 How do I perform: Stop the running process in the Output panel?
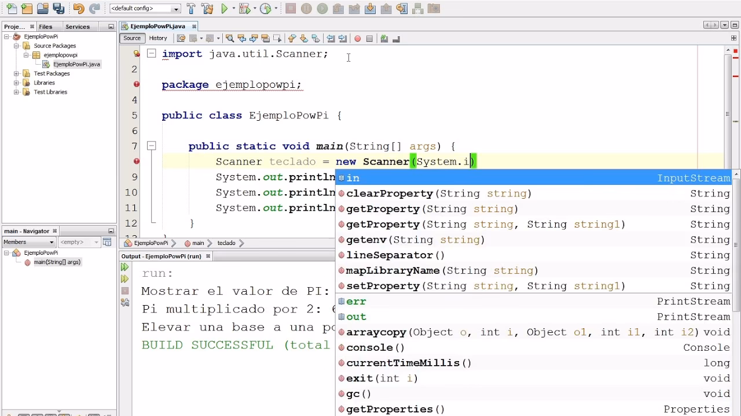tap(124, 291)
